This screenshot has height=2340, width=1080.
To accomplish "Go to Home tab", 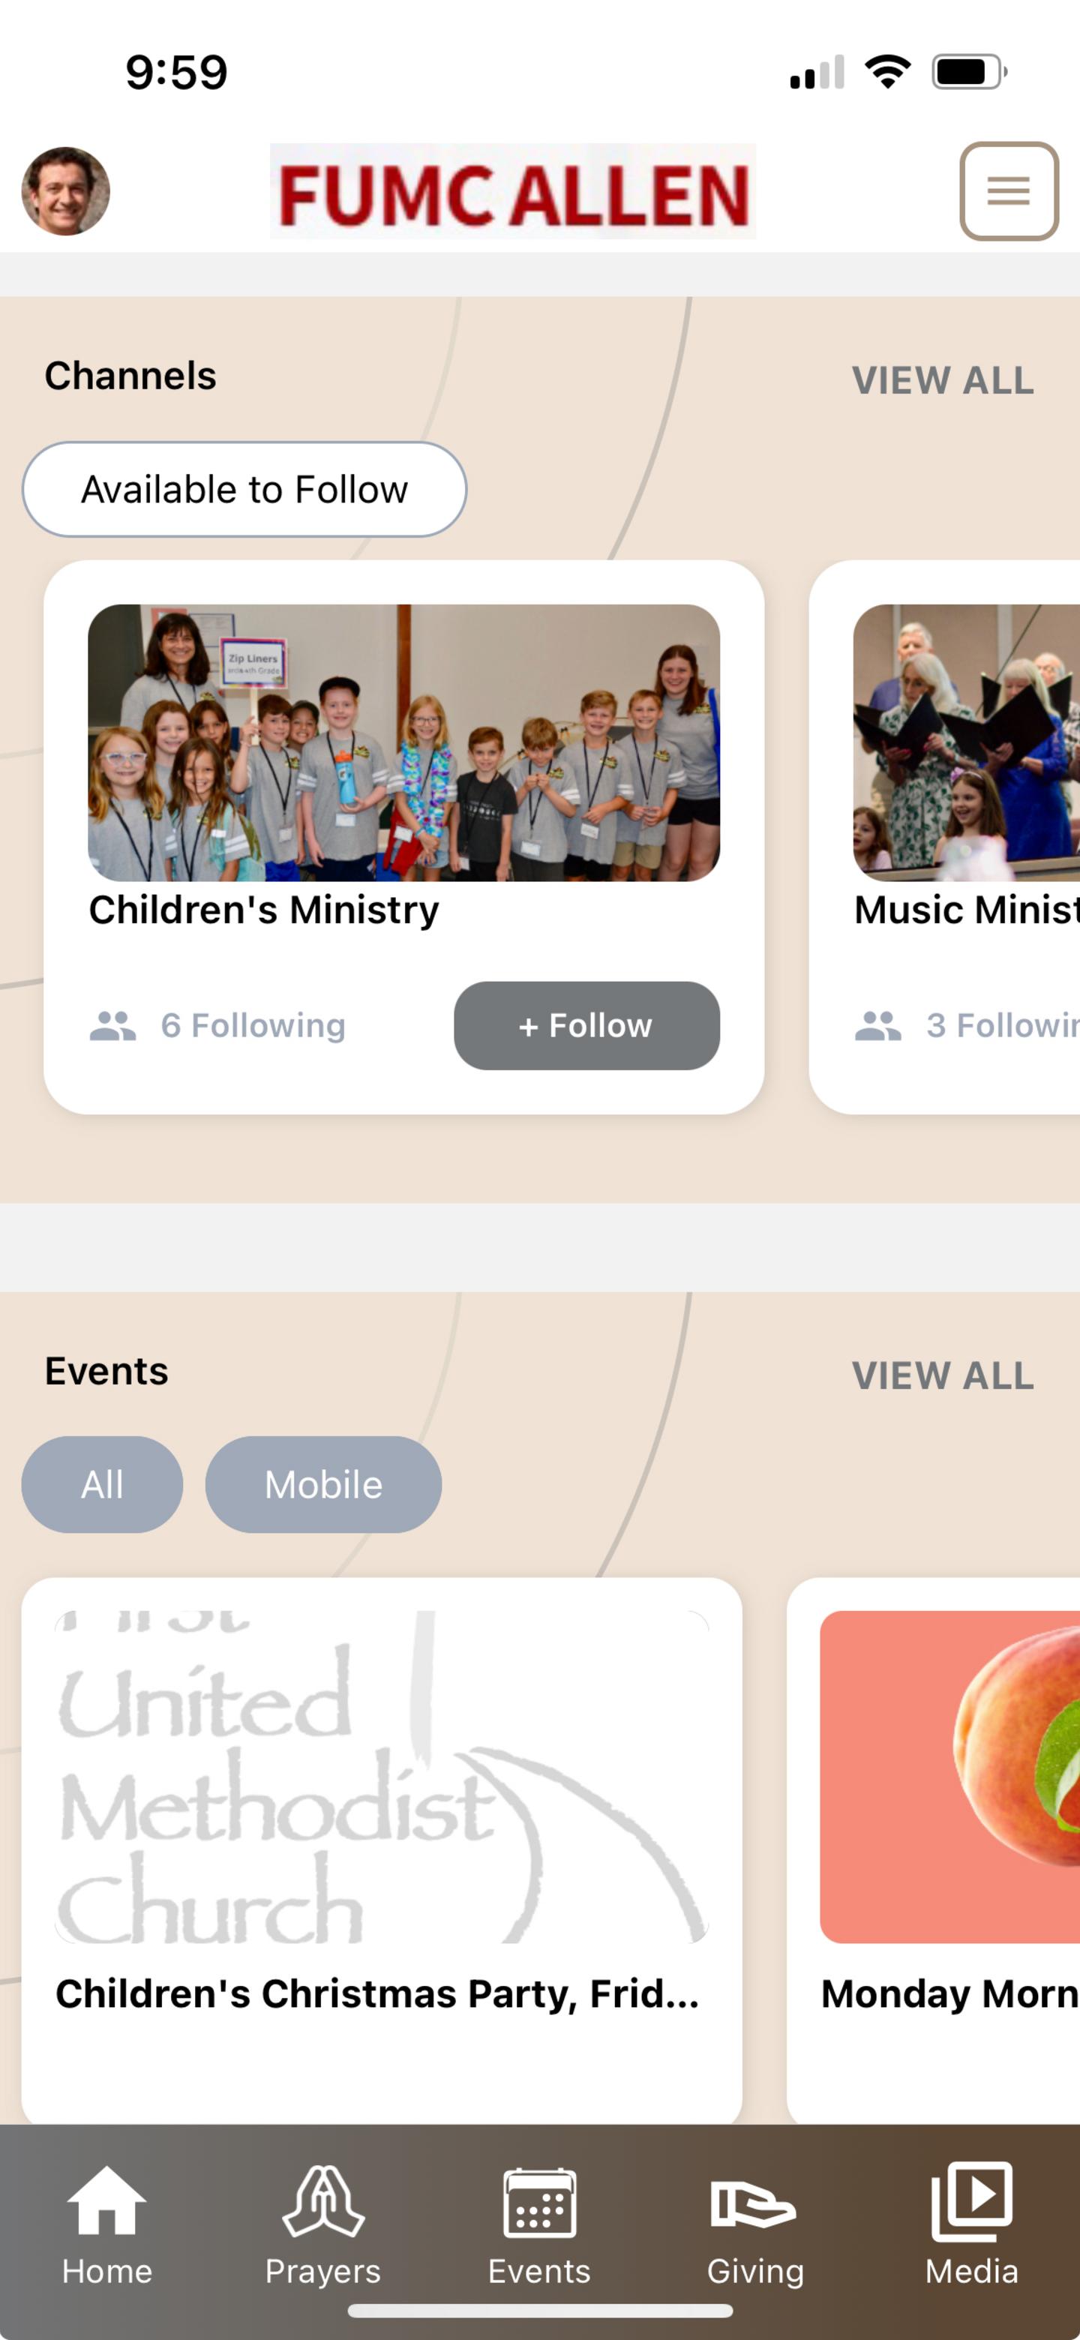I will tap(107, 2224).
